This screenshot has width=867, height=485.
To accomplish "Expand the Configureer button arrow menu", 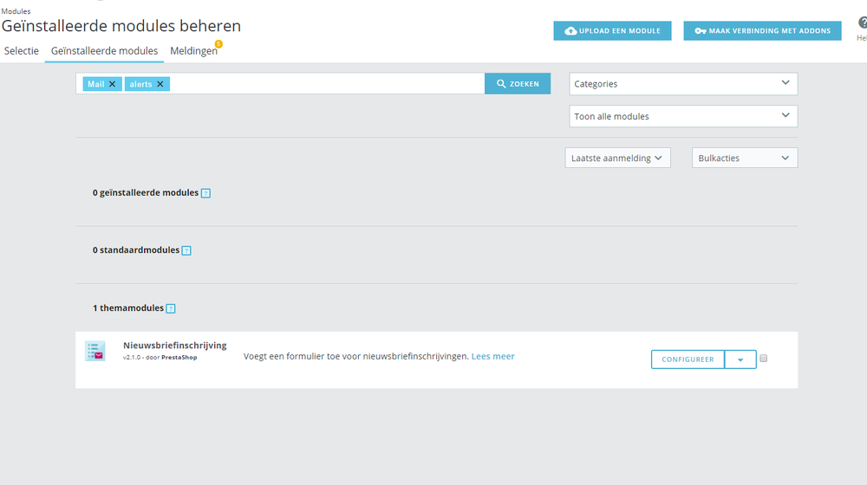I will point(740,359).
